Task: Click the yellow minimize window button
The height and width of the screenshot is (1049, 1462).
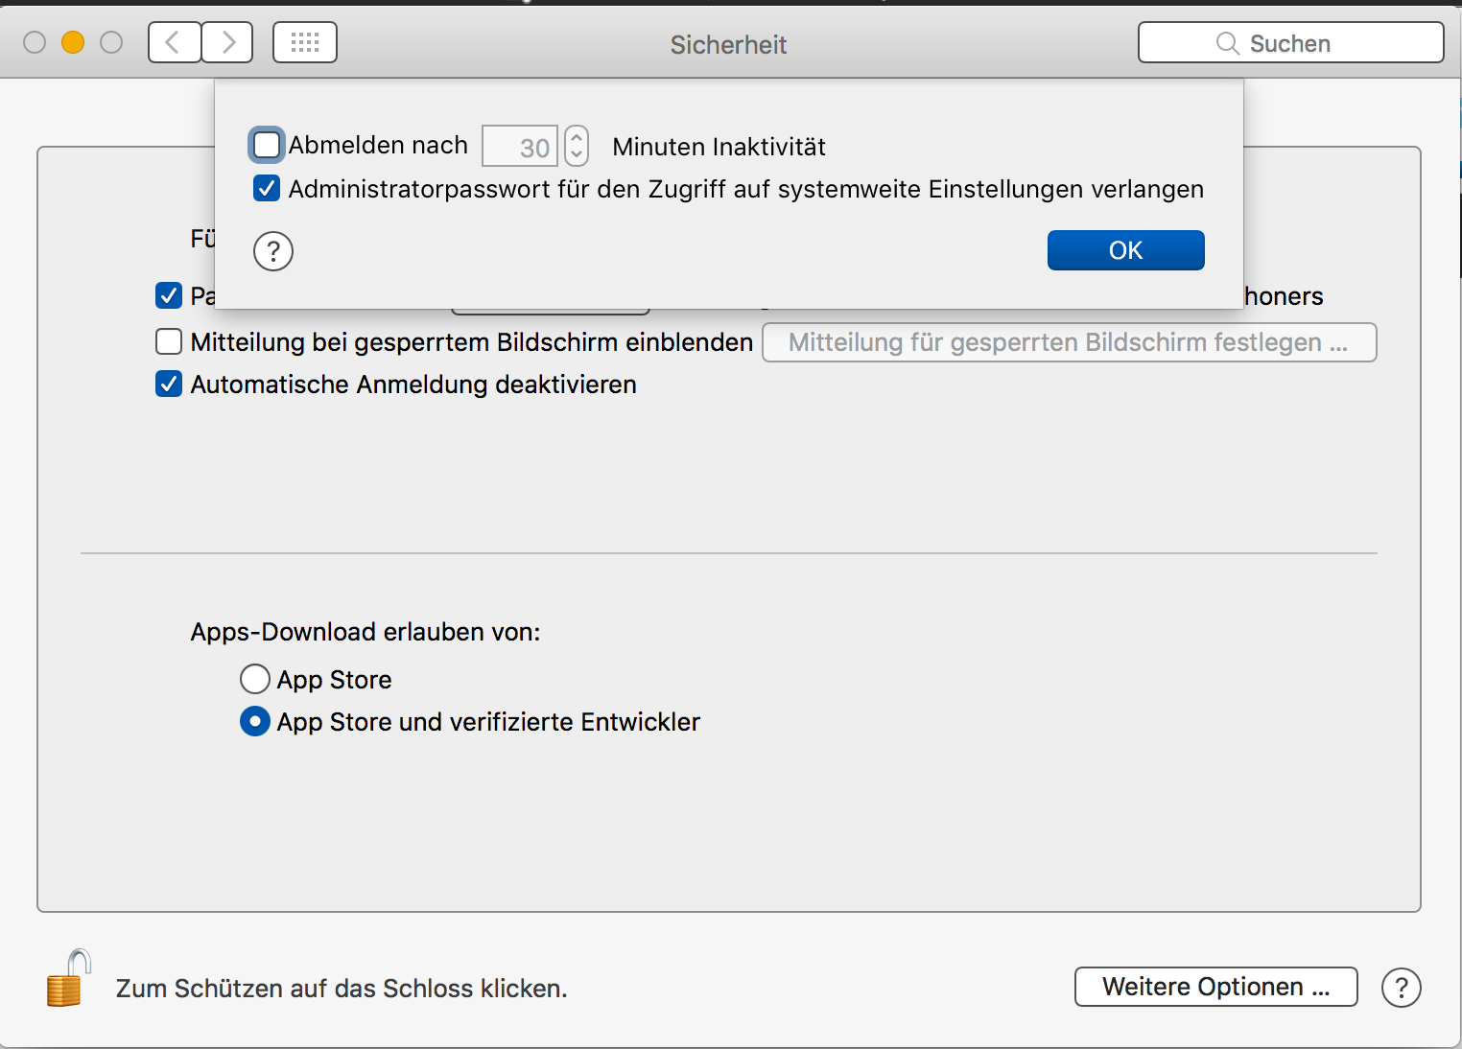Action: point(73,42)
